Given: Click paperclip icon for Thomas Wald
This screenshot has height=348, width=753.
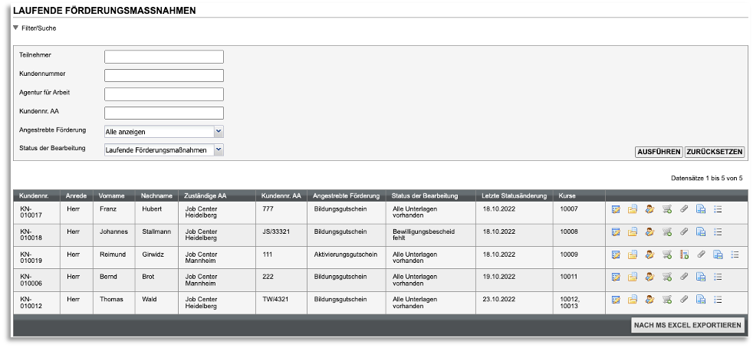Looking at the screenshot, I should (684, 300).
